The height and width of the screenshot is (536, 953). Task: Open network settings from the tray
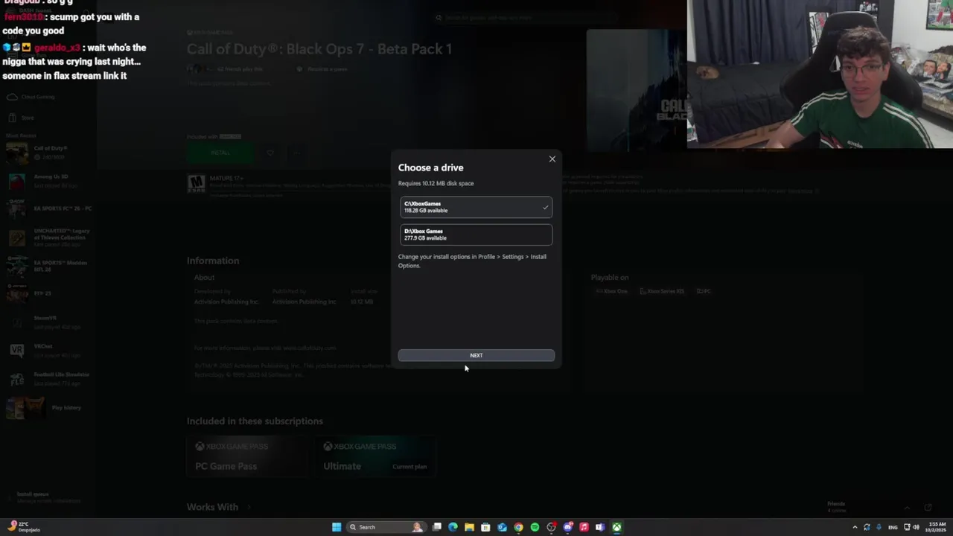907,527
